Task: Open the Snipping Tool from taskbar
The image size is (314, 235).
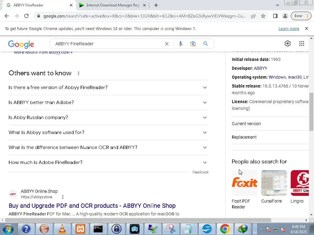Action: click(170, 229)
